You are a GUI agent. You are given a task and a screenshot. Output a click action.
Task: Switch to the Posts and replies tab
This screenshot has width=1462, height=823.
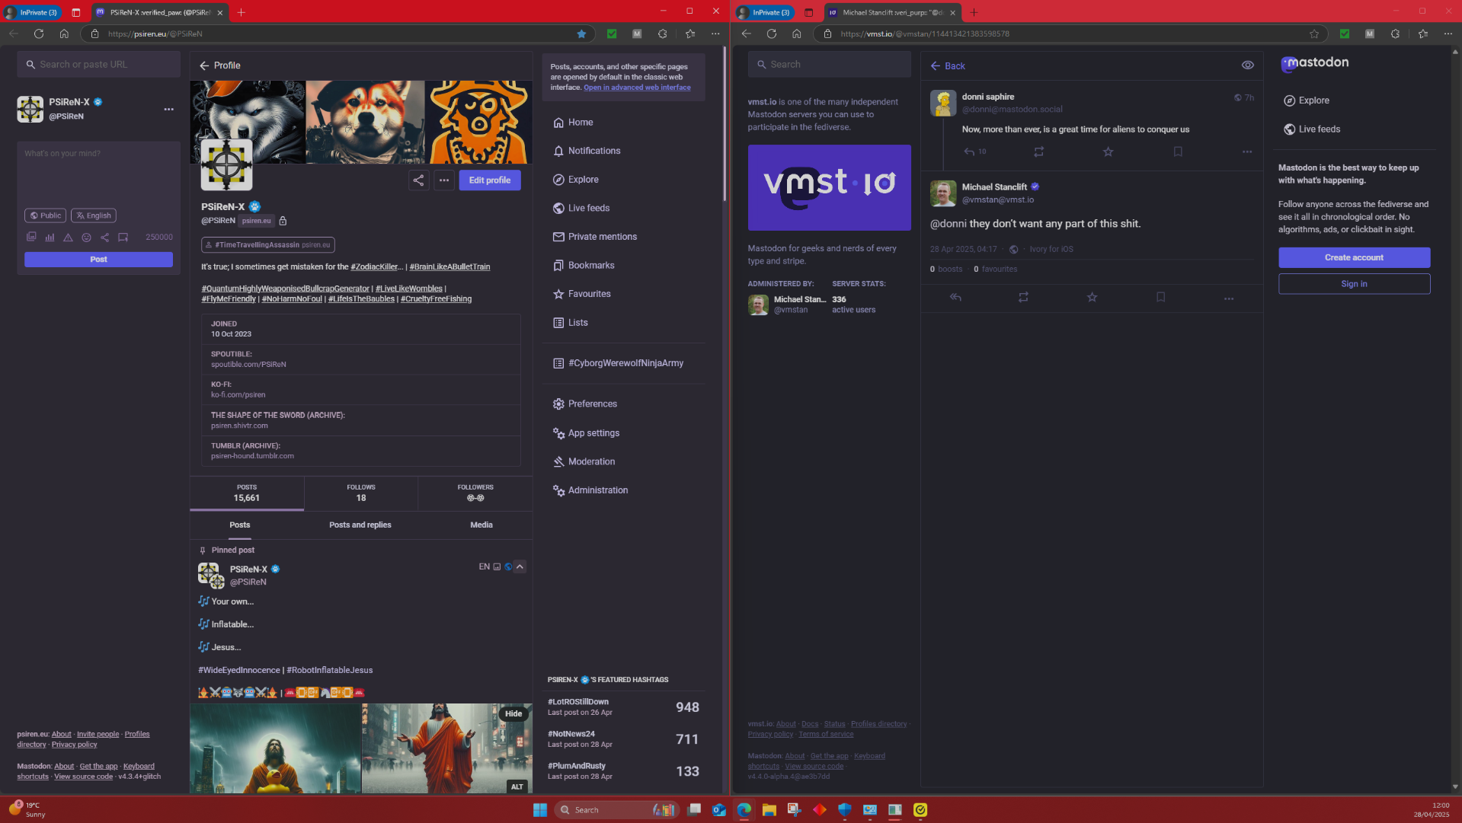360,525
